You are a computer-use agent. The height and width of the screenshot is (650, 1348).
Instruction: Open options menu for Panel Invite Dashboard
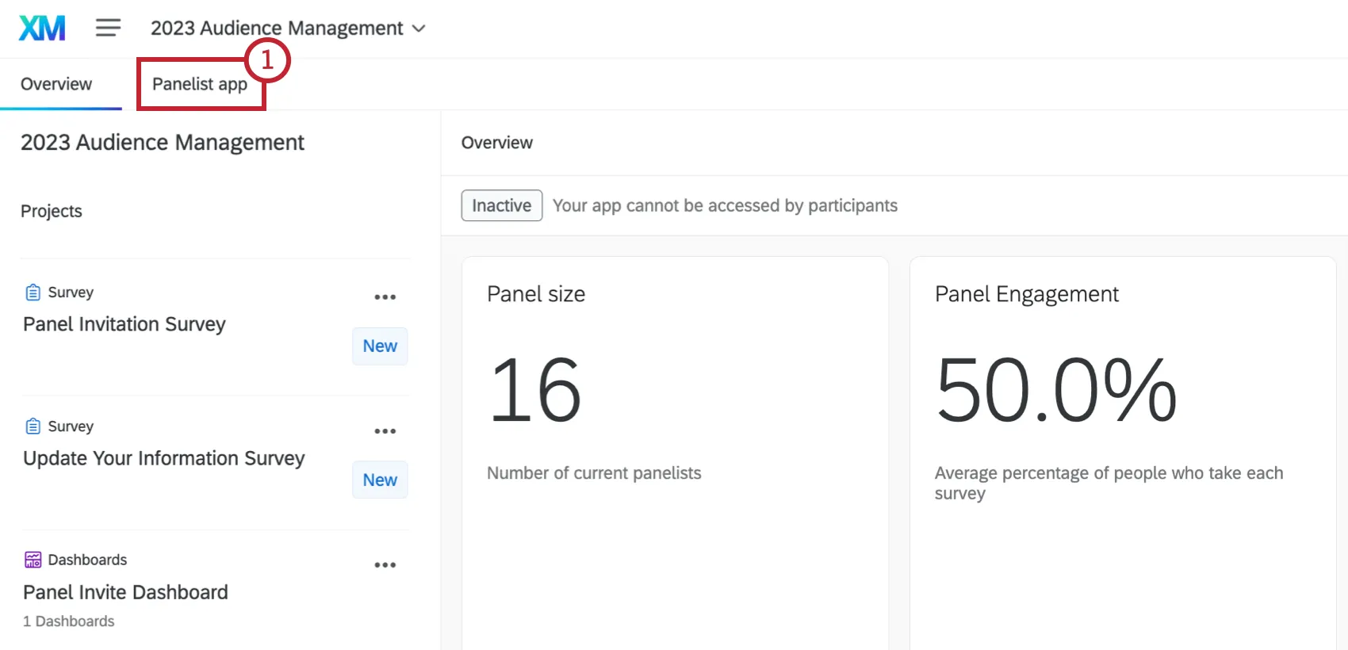click(x=385, y=565)
